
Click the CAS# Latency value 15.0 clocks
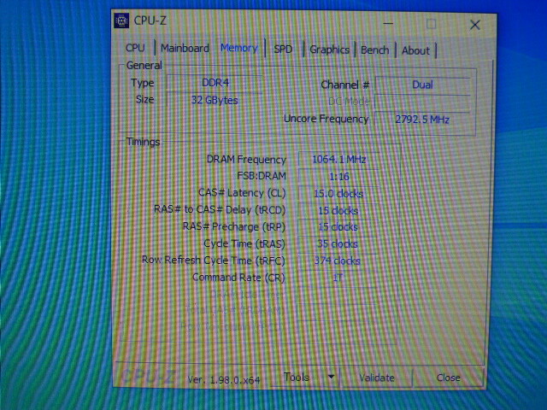(338, 194)
